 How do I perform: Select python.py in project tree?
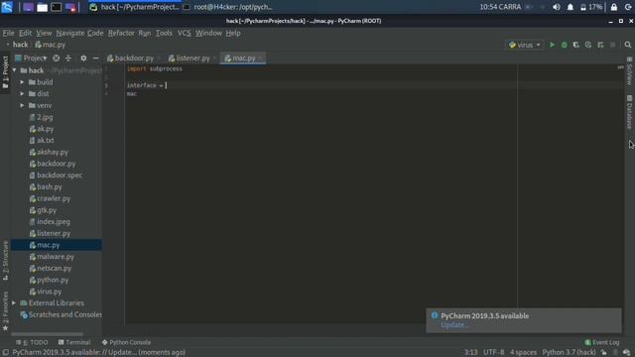(53, 280)
